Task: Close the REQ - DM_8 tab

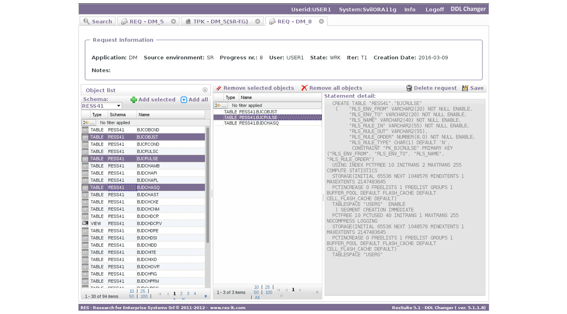Action: pyautogui.click(x=321, y=21)
